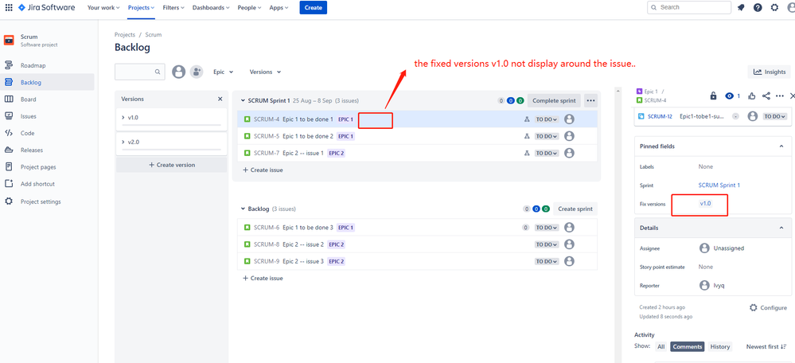Select the Backlog sidebar item
Screen dimensions: 795x363
[47, 82]
